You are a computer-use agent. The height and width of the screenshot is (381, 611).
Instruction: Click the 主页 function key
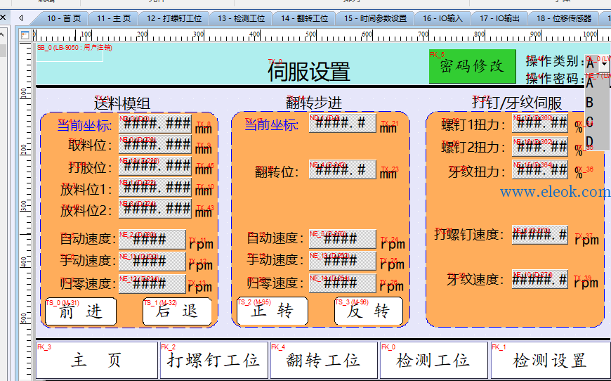point(97,360)
